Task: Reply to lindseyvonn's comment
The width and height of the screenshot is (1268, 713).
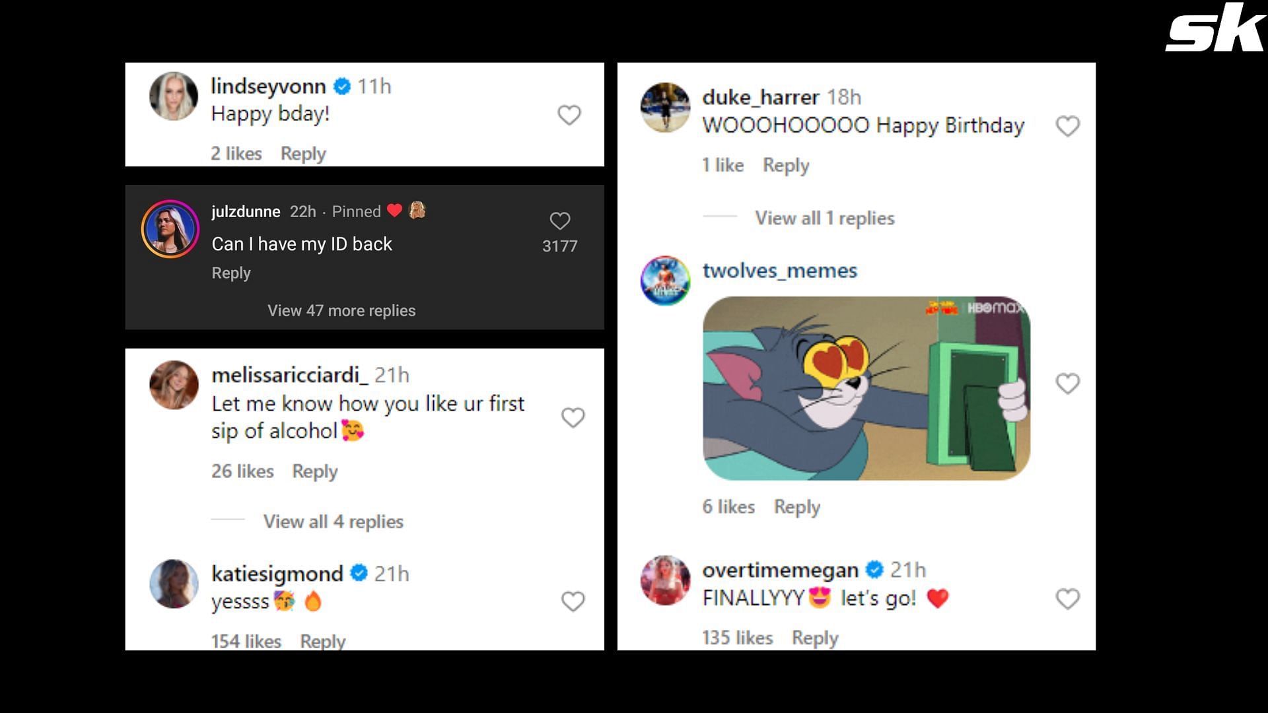Action: [303, 154]
